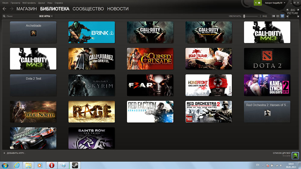Select the Skyrim game thumbnail
This screenshot has width=301, height=169.
point(92,85)
